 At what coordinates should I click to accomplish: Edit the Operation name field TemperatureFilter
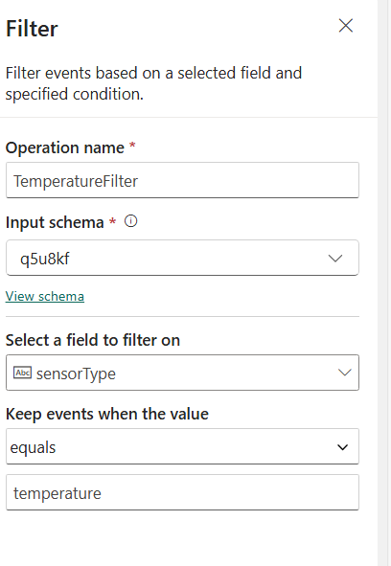[x=182, y=180]
